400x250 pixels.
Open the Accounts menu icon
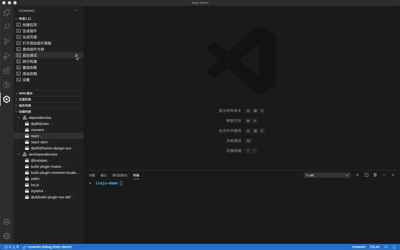(x=7, y=222)
